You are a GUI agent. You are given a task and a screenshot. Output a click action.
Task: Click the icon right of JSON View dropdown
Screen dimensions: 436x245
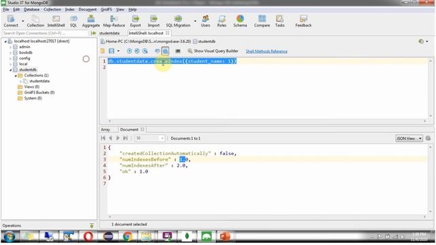point(428,138)
